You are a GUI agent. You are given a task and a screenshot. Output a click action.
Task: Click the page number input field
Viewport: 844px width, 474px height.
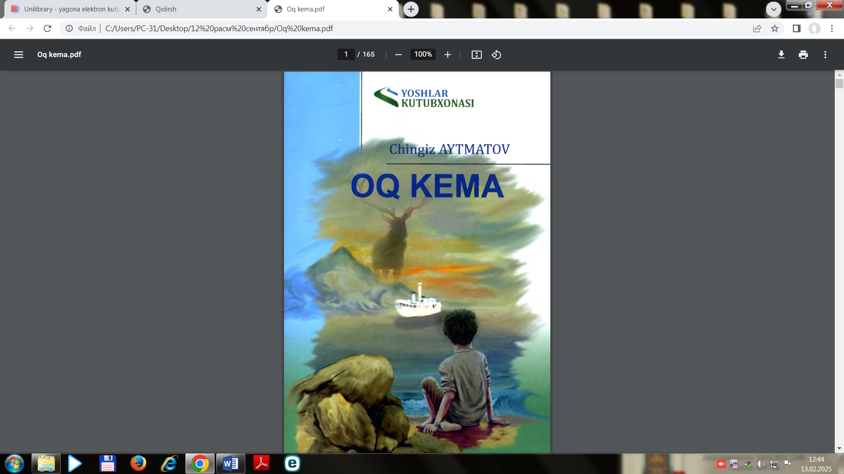(x=346, y=54)
